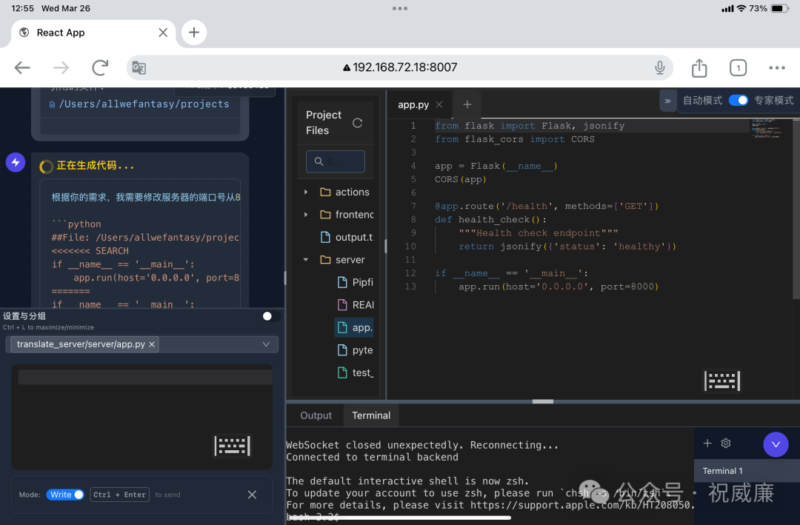Click the three dots at top center

coord(400,8)
